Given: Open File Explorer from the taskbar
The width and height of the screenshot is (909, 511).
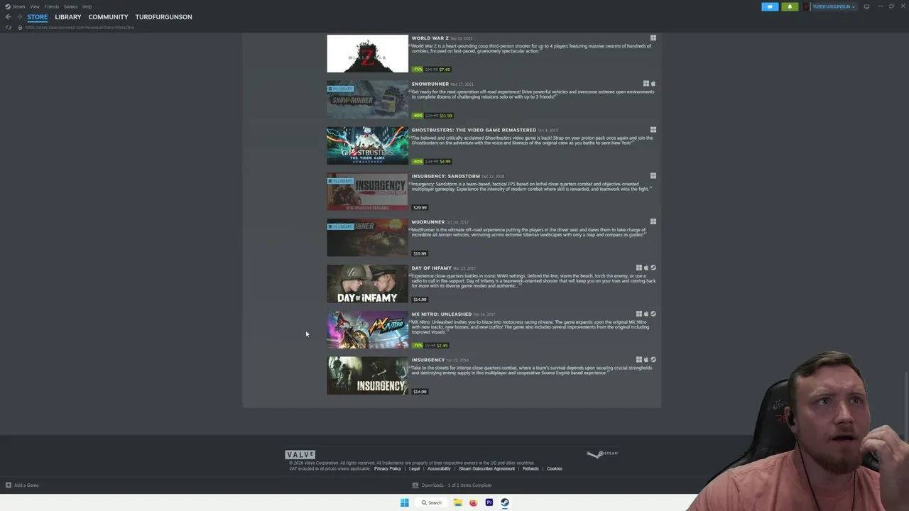Looking at the screenshot, I should (458, 502).
